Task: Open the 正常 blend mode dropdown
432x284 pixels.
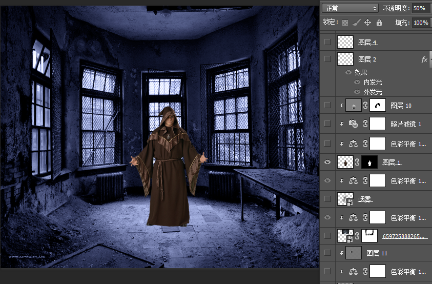Action: click(x=351, y=8)
